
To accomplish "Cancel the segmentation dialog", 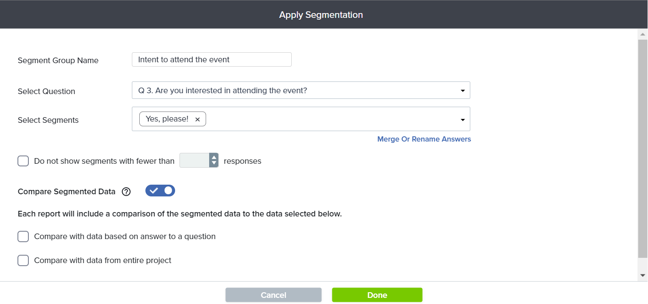I will coord(273,295).
